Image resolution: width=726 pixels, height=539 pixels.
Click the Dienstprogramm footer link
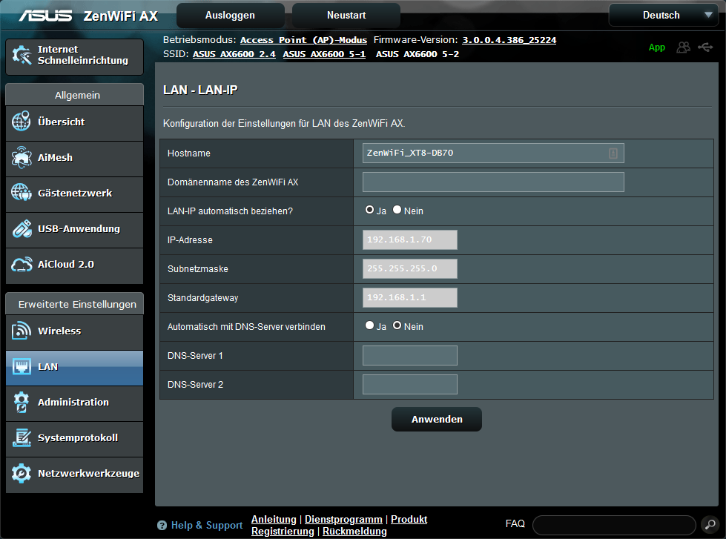pos(343,519)
